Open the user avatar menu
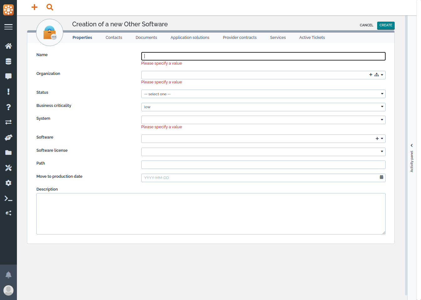The width and height of the screenshot is (421, 300). pos(8,290)
